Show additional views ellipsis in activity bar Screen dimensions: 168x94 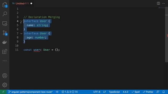(x=5, y=61)
